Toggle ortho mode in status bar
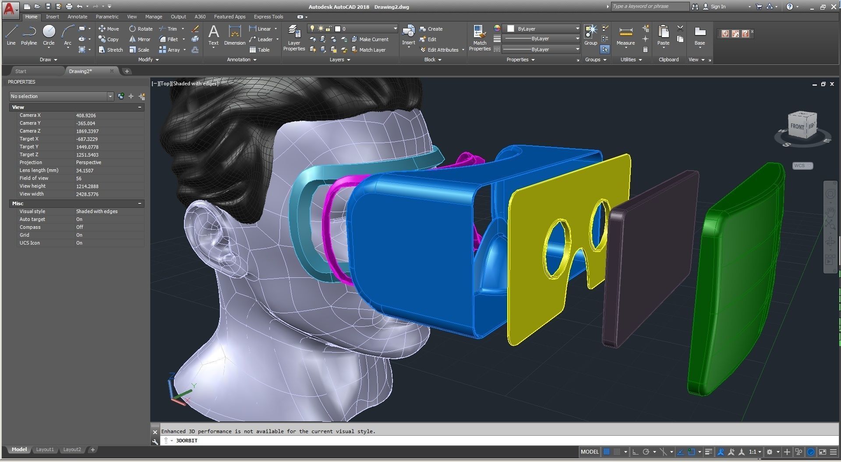This screenshot has height=462, width=841. tap(636, 452)
